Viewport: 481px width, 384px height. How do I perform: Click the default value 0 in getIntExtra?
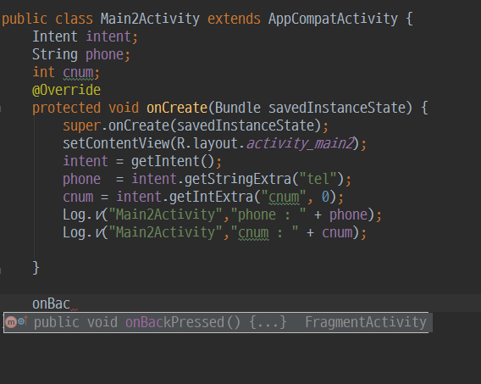coord(325,197)
